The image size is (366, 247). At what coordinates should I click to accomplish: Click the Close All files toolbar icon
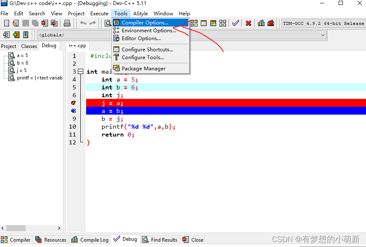[x=54, y=23]
